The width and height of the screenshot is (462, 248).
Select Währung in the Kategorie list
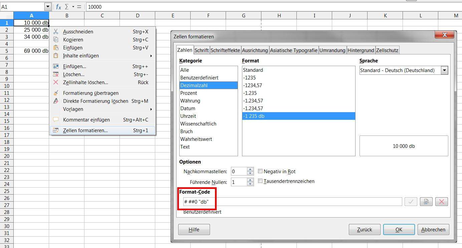190,101
